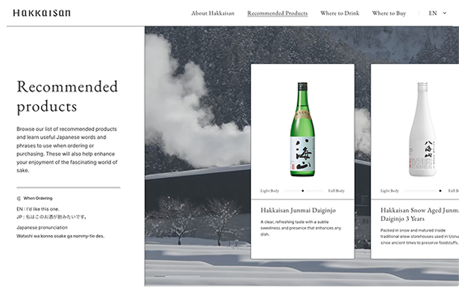The height and width of the screenshot is (287, 459).
Task: Click the body-scale dot on Snow Aged card
Action: coord(440,191)
